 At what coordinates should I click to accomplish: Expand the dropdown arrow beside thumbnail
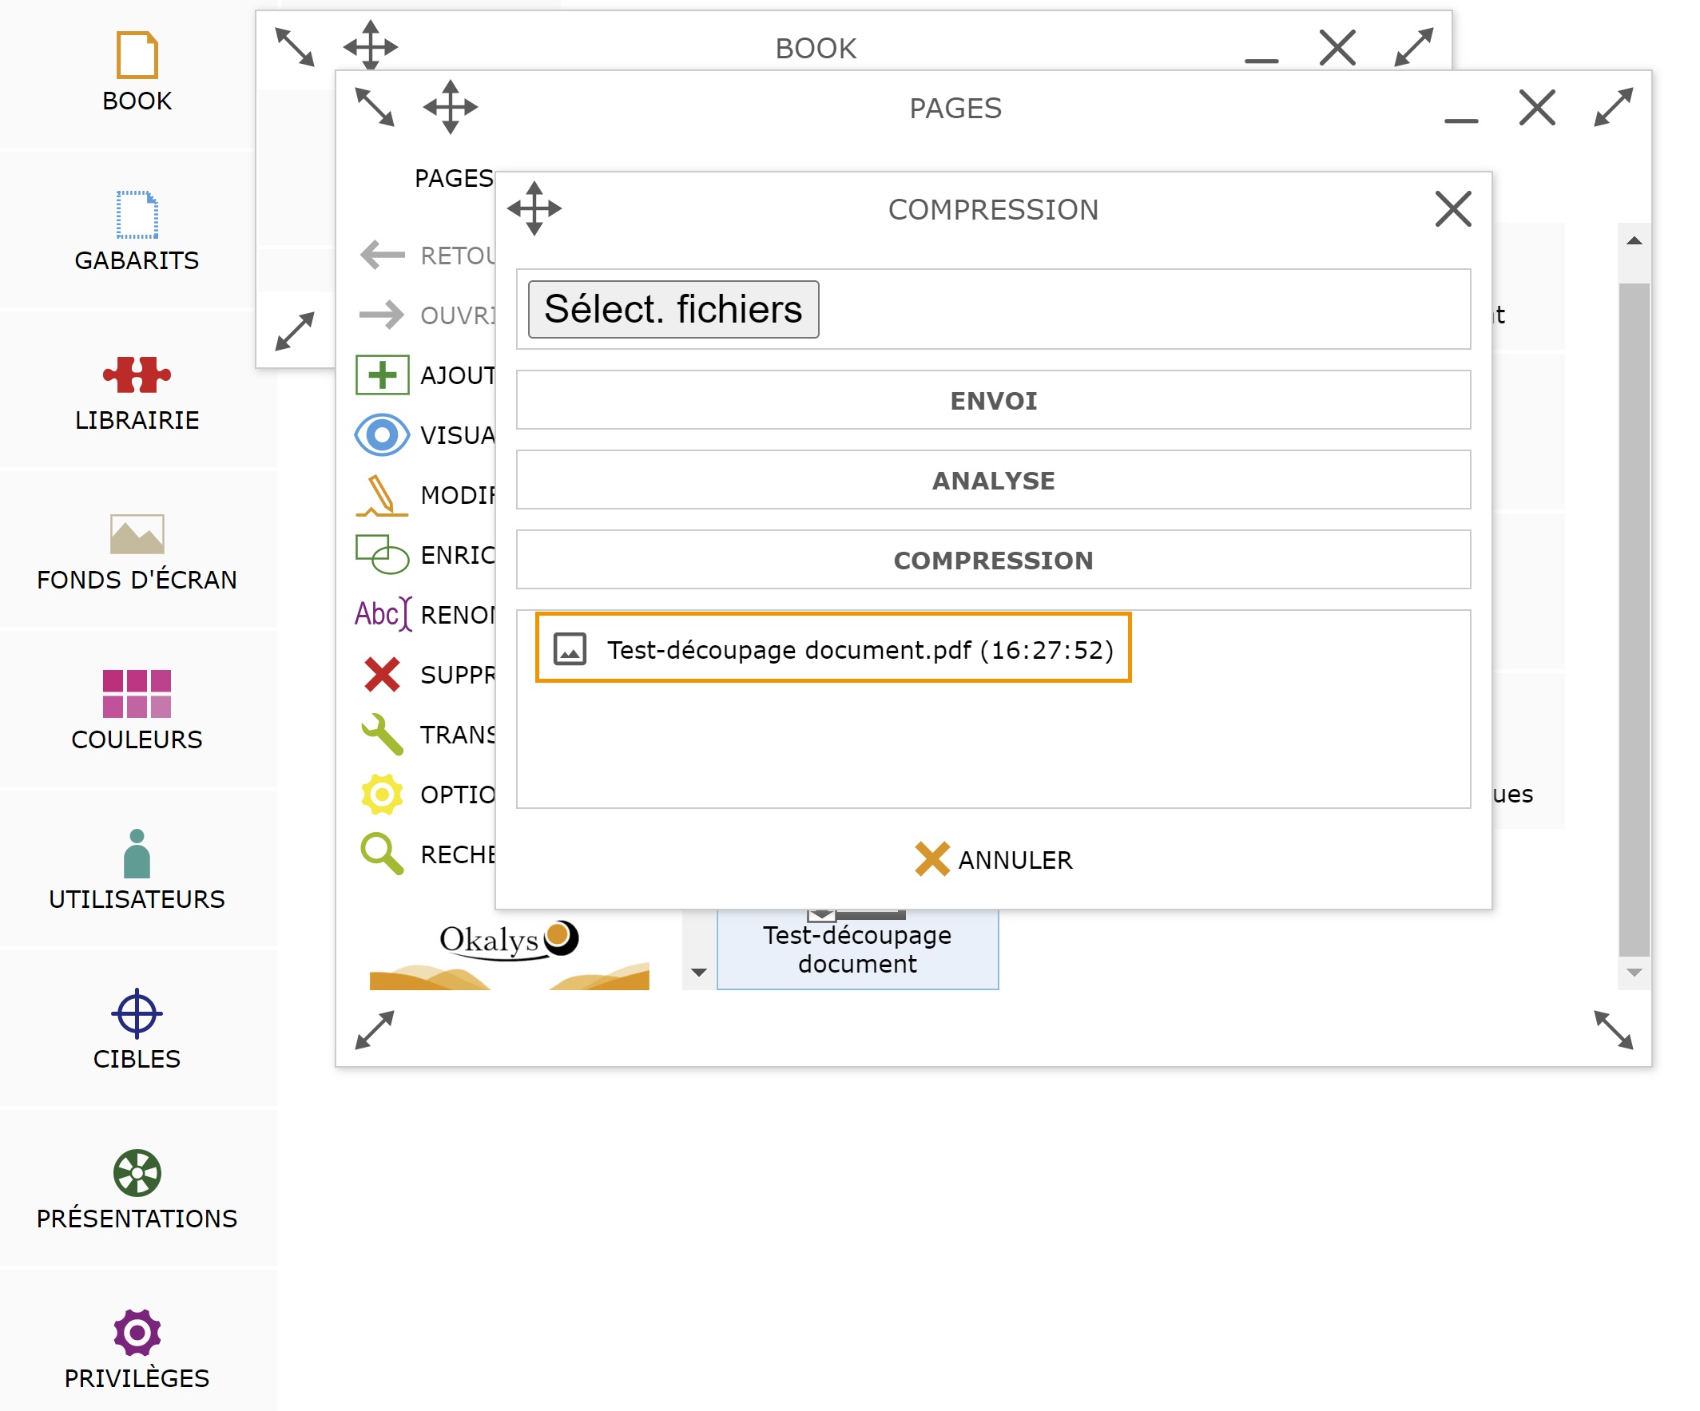(x=700, y=972)
